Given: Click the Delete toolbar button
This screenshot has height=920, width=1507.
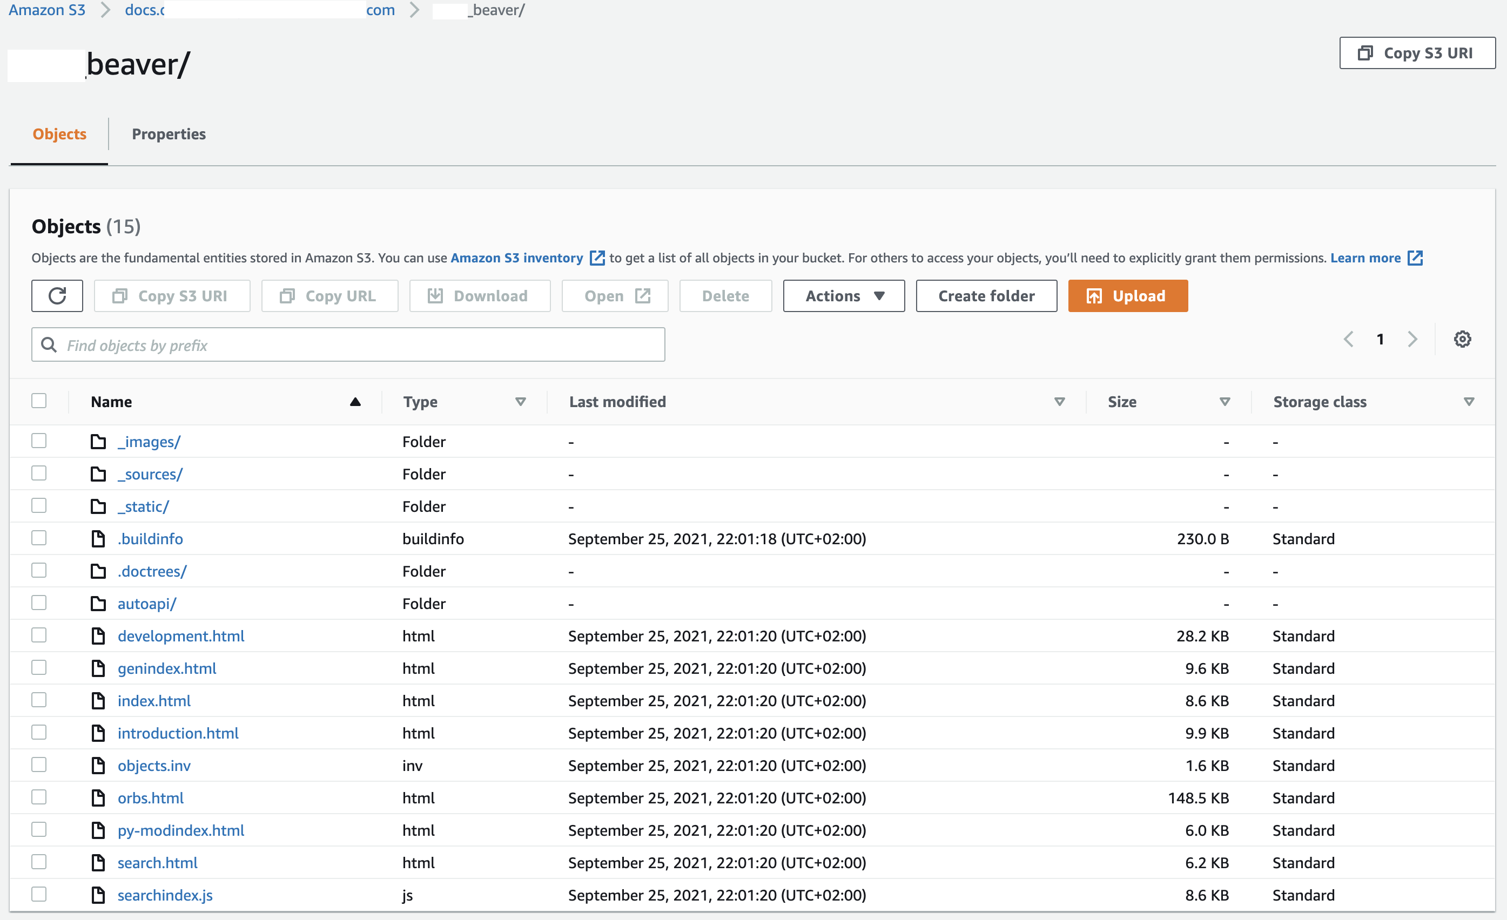Looking at the screenshot, I should pos(725,296).
